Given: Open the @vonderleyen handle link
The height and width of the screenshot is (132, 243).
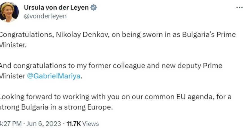Looking at the screenshot, I should pos(45,16).
